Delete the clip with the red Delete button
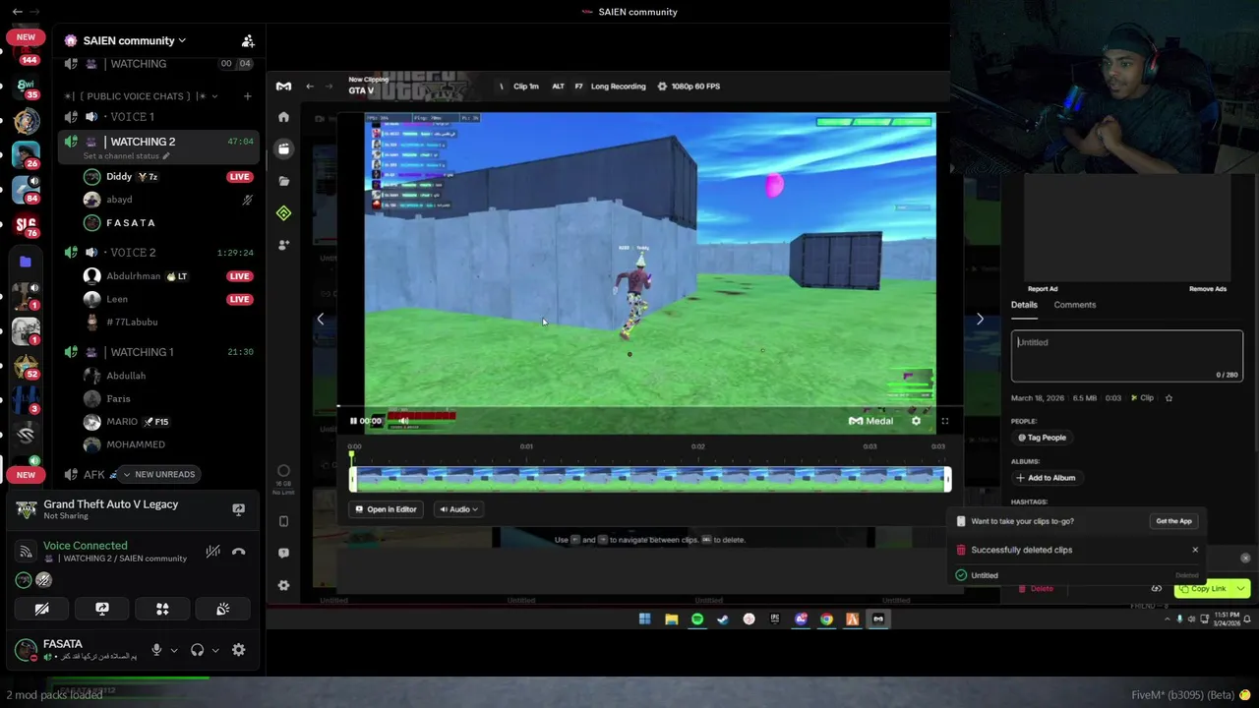 click(x=1036, y=588)
